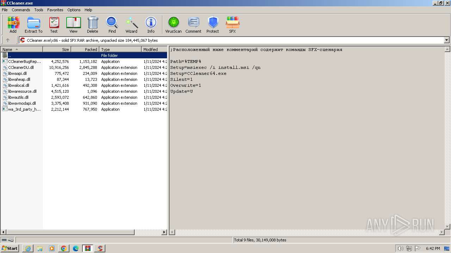This screenshot has height=253, width=451.
Task: Sort files by Name column
Action: 22,50
